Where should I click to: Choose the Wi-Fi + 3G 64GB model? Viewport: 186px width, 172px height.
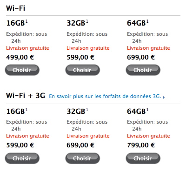[x=143, y=158]
